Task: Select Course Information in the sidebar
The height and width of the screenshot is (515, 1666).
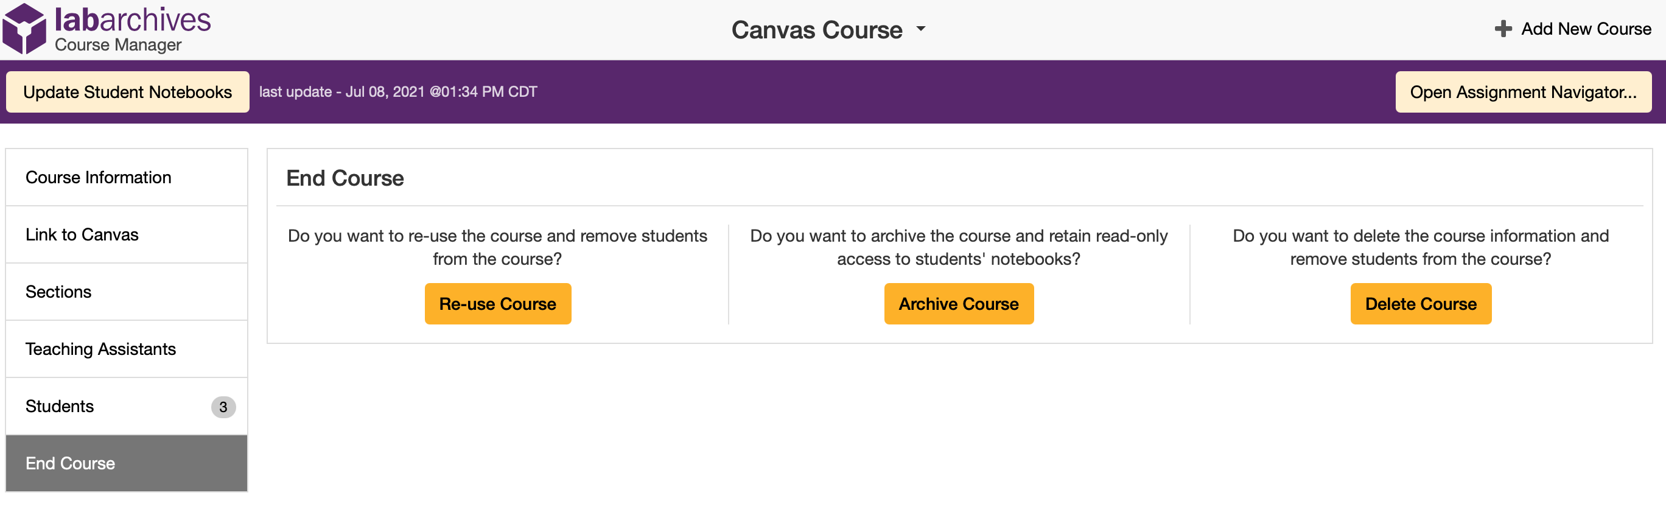Action: click(x=99, y=177)
